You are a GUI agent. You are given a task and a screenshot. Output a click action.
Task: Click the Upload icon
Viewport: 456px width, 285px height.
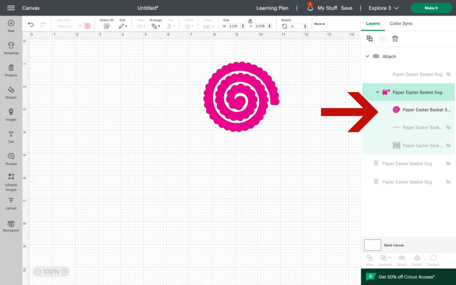pyautogui.click(x=11, y=203)
